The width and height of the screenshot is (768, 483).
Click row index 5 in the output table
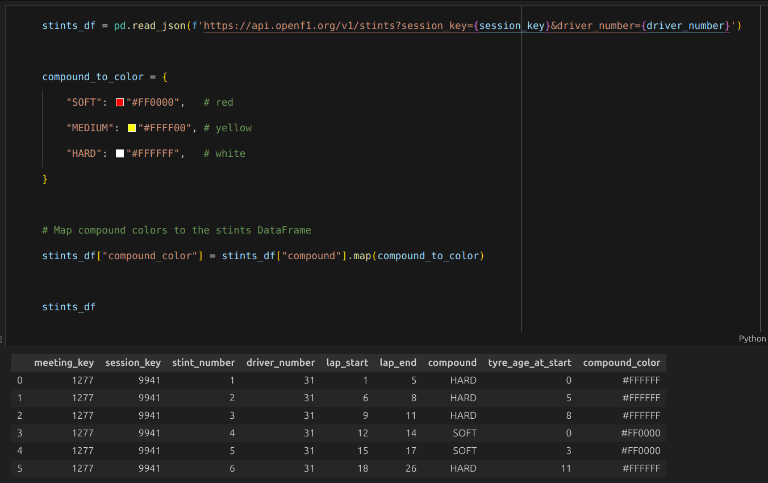pos(20,468)
